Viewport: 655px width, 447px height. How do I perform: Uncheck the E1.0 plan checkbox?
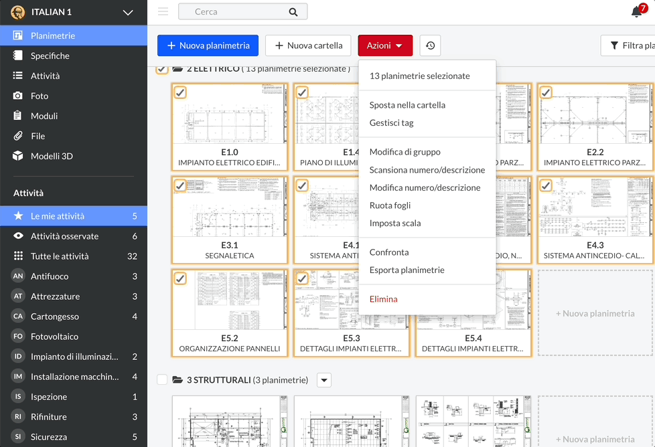click(x=180, y=92)
